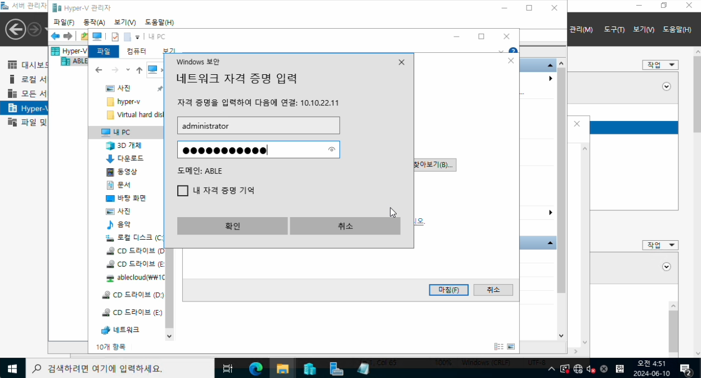Click the Server Manager forward arrow
This screenshot has height=378, width=701.
[35, 29]
